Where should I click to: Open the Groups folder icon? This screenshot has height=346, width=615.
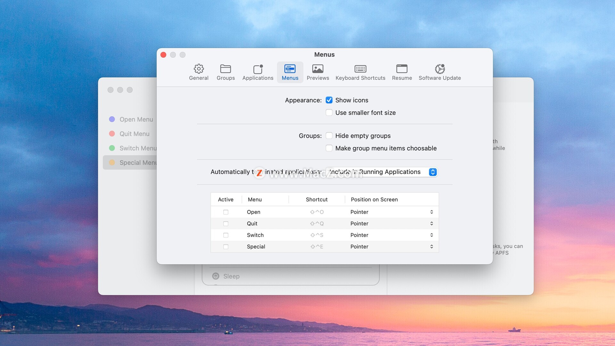coord(225,69)
